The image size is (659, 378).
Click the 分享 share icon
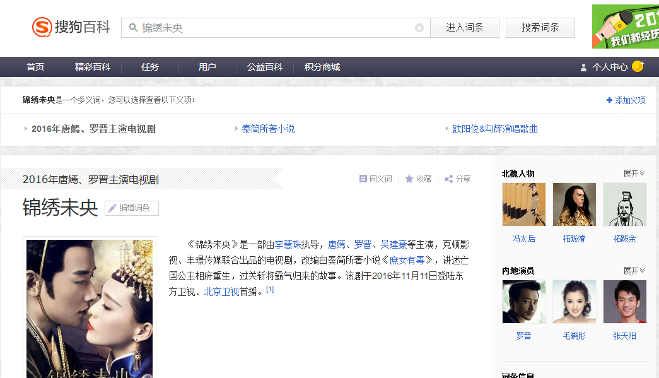[448, 179]
